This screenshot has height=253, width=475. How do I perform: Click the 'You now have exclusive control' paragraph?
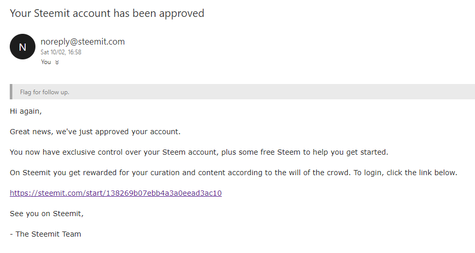click(199, 152)
